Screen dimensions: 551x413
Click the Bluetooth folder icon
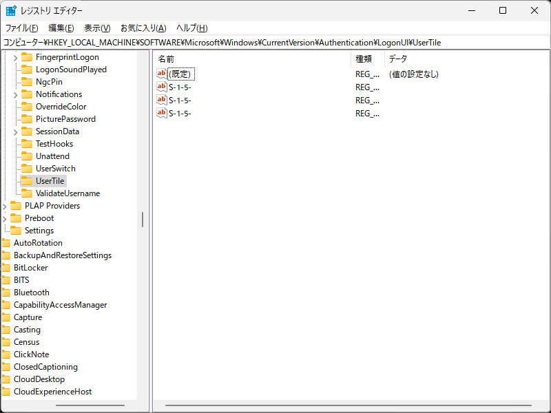point(6,292)
